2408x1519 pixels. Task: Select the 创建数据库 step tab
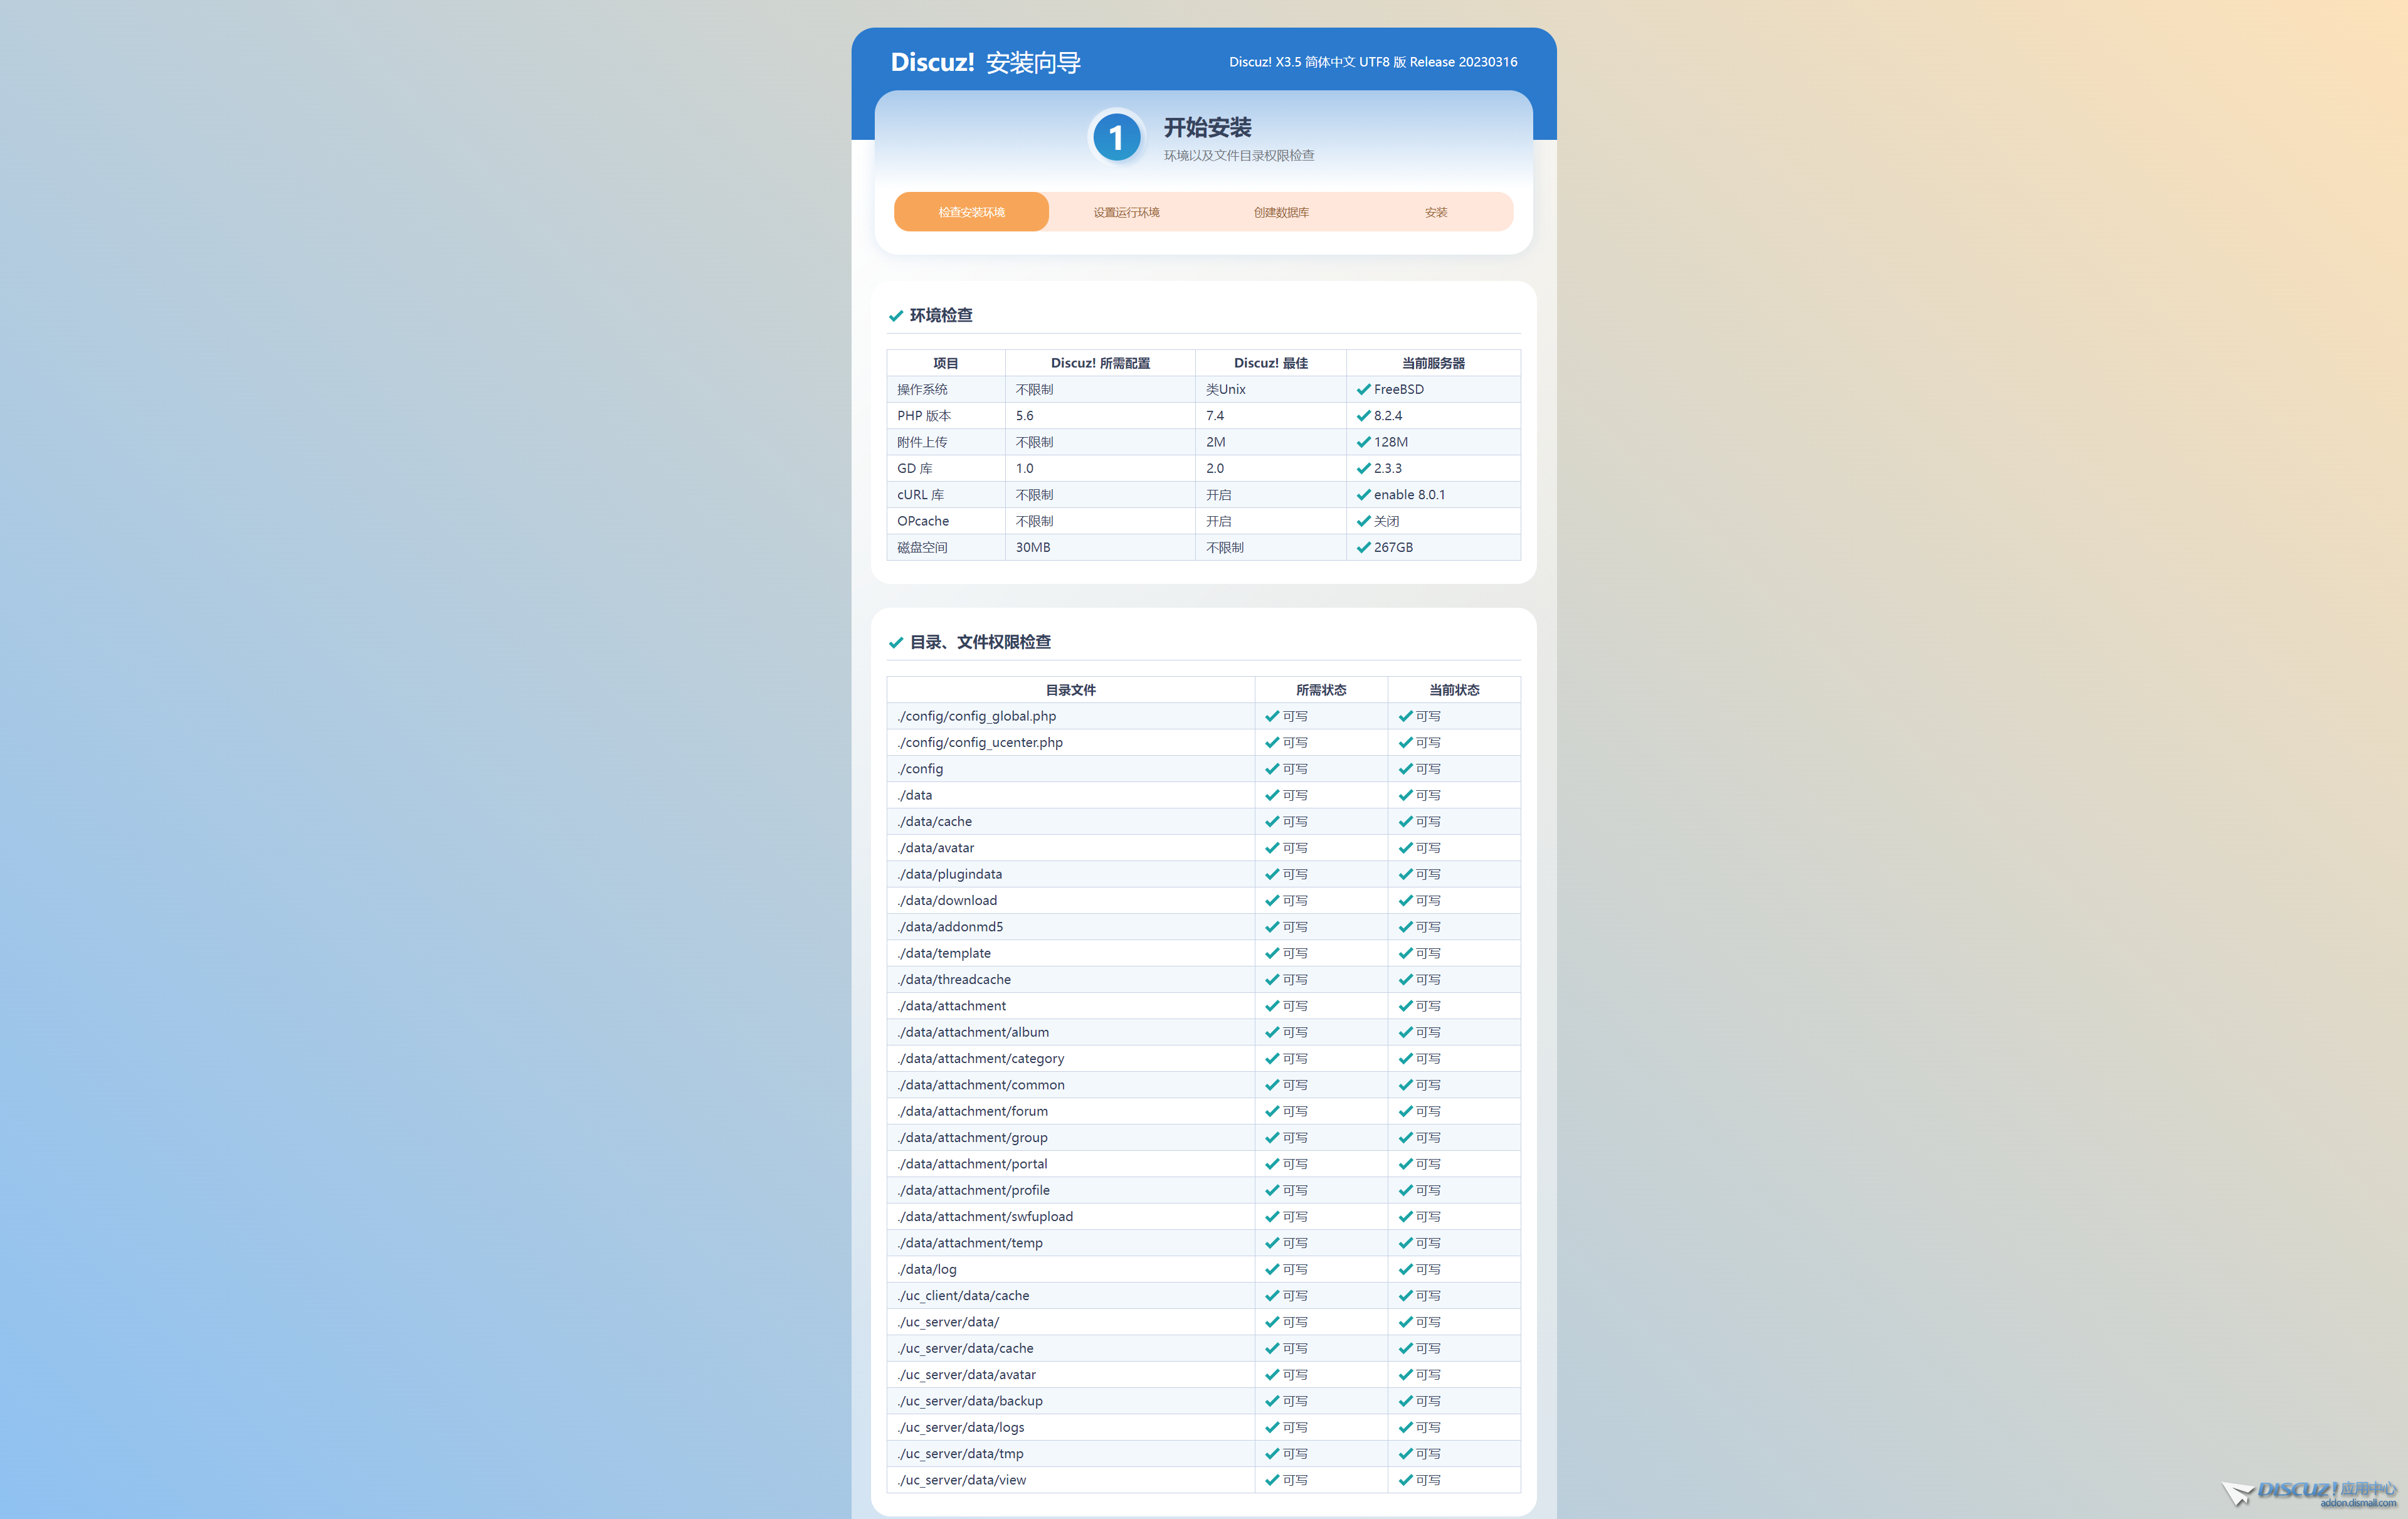click(1281, 212)
